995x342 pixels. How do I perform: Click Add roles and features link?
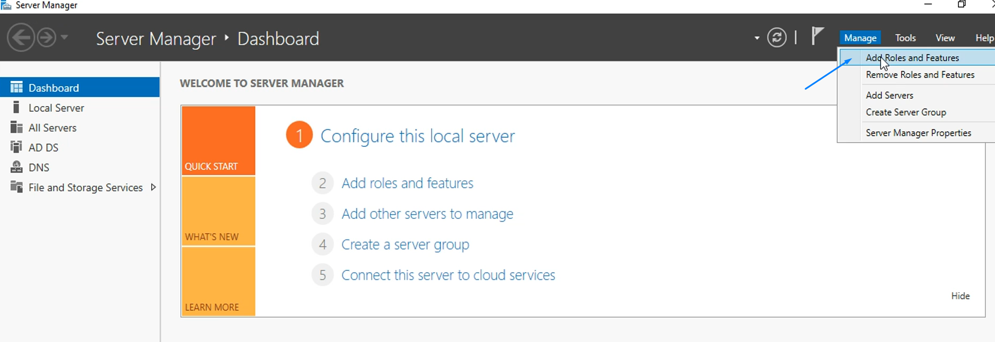click(407, 183)
